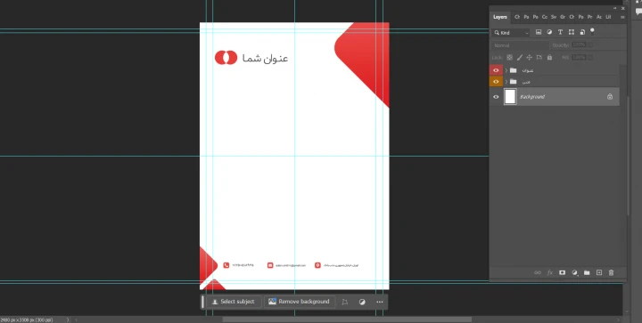Screen dimensions: 642x323
Task: Click the Select subject button
Action: [234, 302]
